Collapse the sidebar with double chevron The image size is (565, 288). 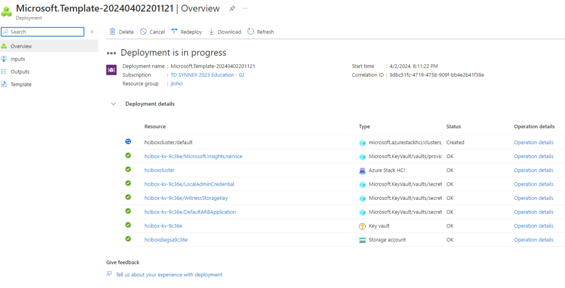(92, 31)
